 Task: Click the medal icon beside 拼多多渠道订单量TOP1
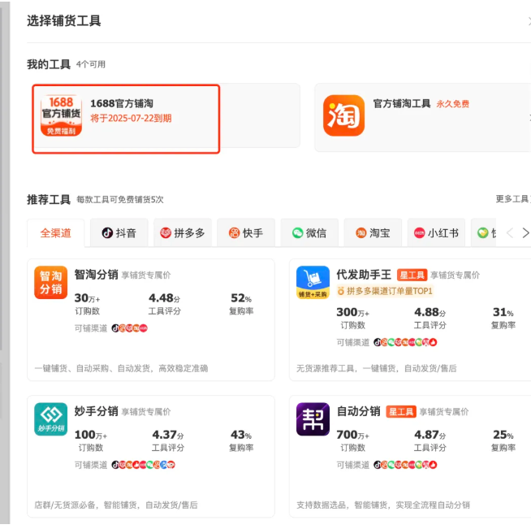pos(341,291)
